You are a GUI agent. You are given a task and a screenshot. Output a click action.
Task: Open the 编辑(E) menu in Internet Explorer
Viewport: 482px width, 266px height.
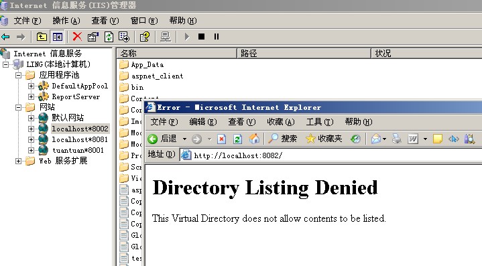203,122
